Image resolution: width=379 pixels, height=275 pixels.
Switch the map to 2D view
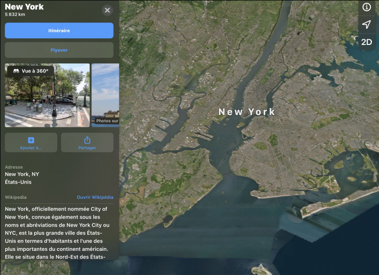[366, 42]
